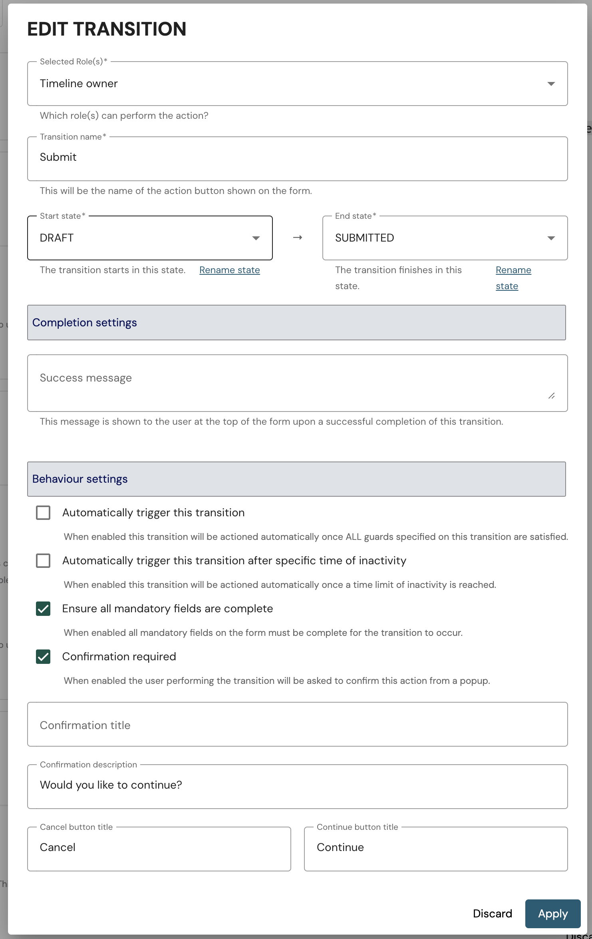Enable Automatically trigger this transition checkbox
The height and width of the screenshot is (939, 592).
point(43,513)
